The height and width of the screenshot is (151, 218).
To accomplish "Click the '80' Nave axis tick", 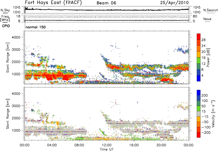I will click(195, 16).
